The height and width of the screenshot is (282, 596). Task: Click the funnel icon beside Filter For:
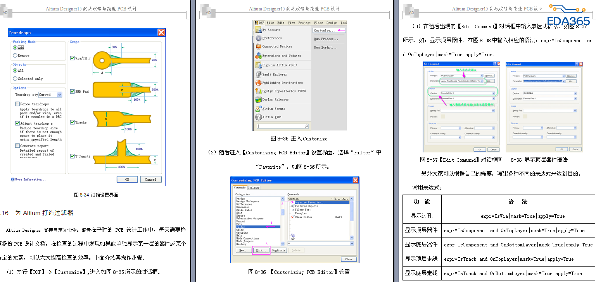click(x=292, y=210)
